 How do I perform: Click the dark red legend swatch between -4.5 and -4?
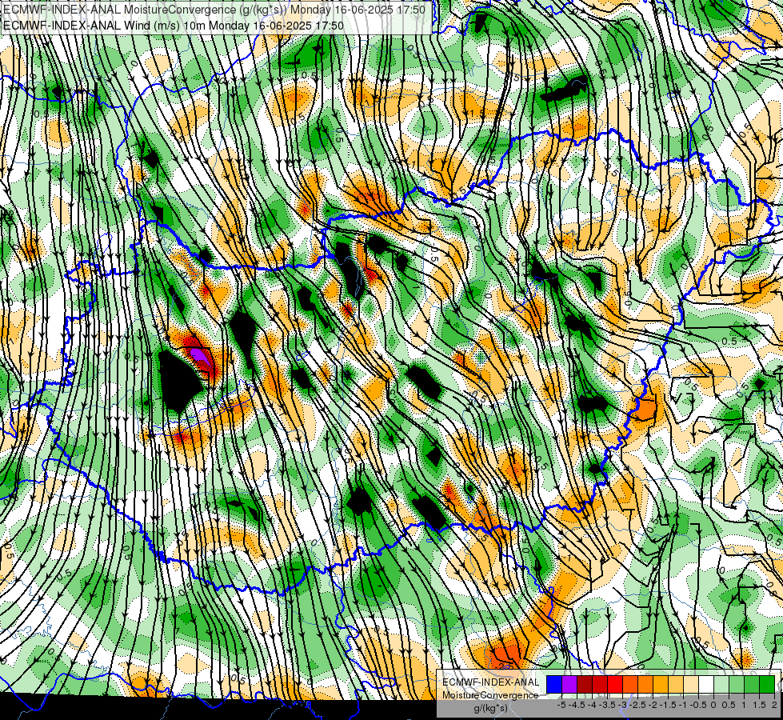point(585,685)
